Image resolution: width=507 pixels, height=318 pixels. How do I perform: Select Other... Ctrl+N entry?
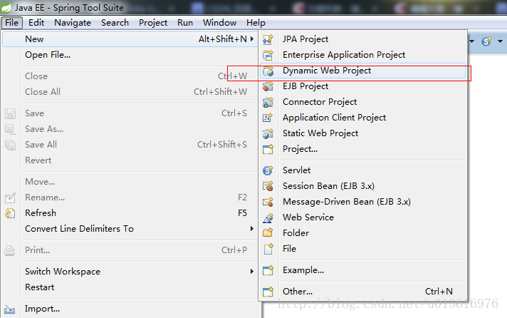click(362, 292)
